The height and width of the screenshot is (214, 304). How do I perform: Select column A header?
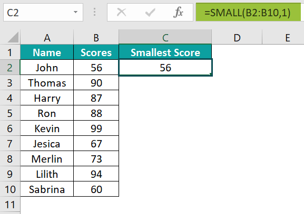point(47,37)
